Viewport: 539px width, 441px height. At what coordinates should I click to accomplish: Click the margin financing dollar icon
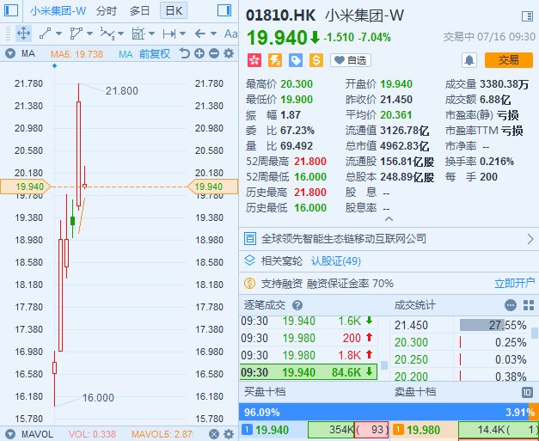(x=249, y=283)
